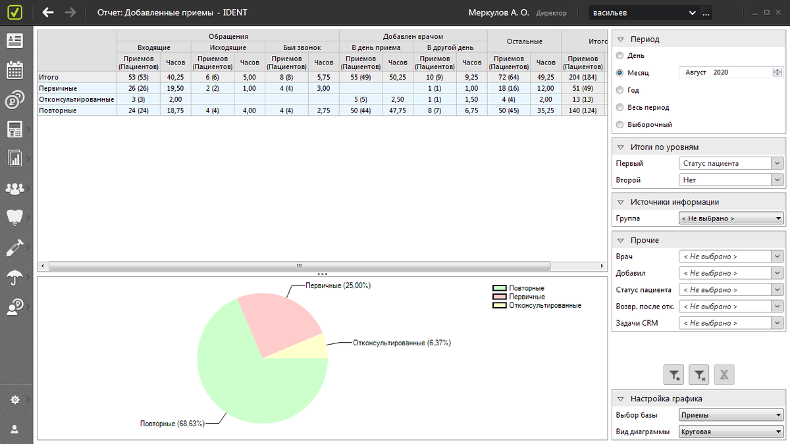Open the patient card sidebar icon
This screenshot has width=790, height=444.
(14, 41)
